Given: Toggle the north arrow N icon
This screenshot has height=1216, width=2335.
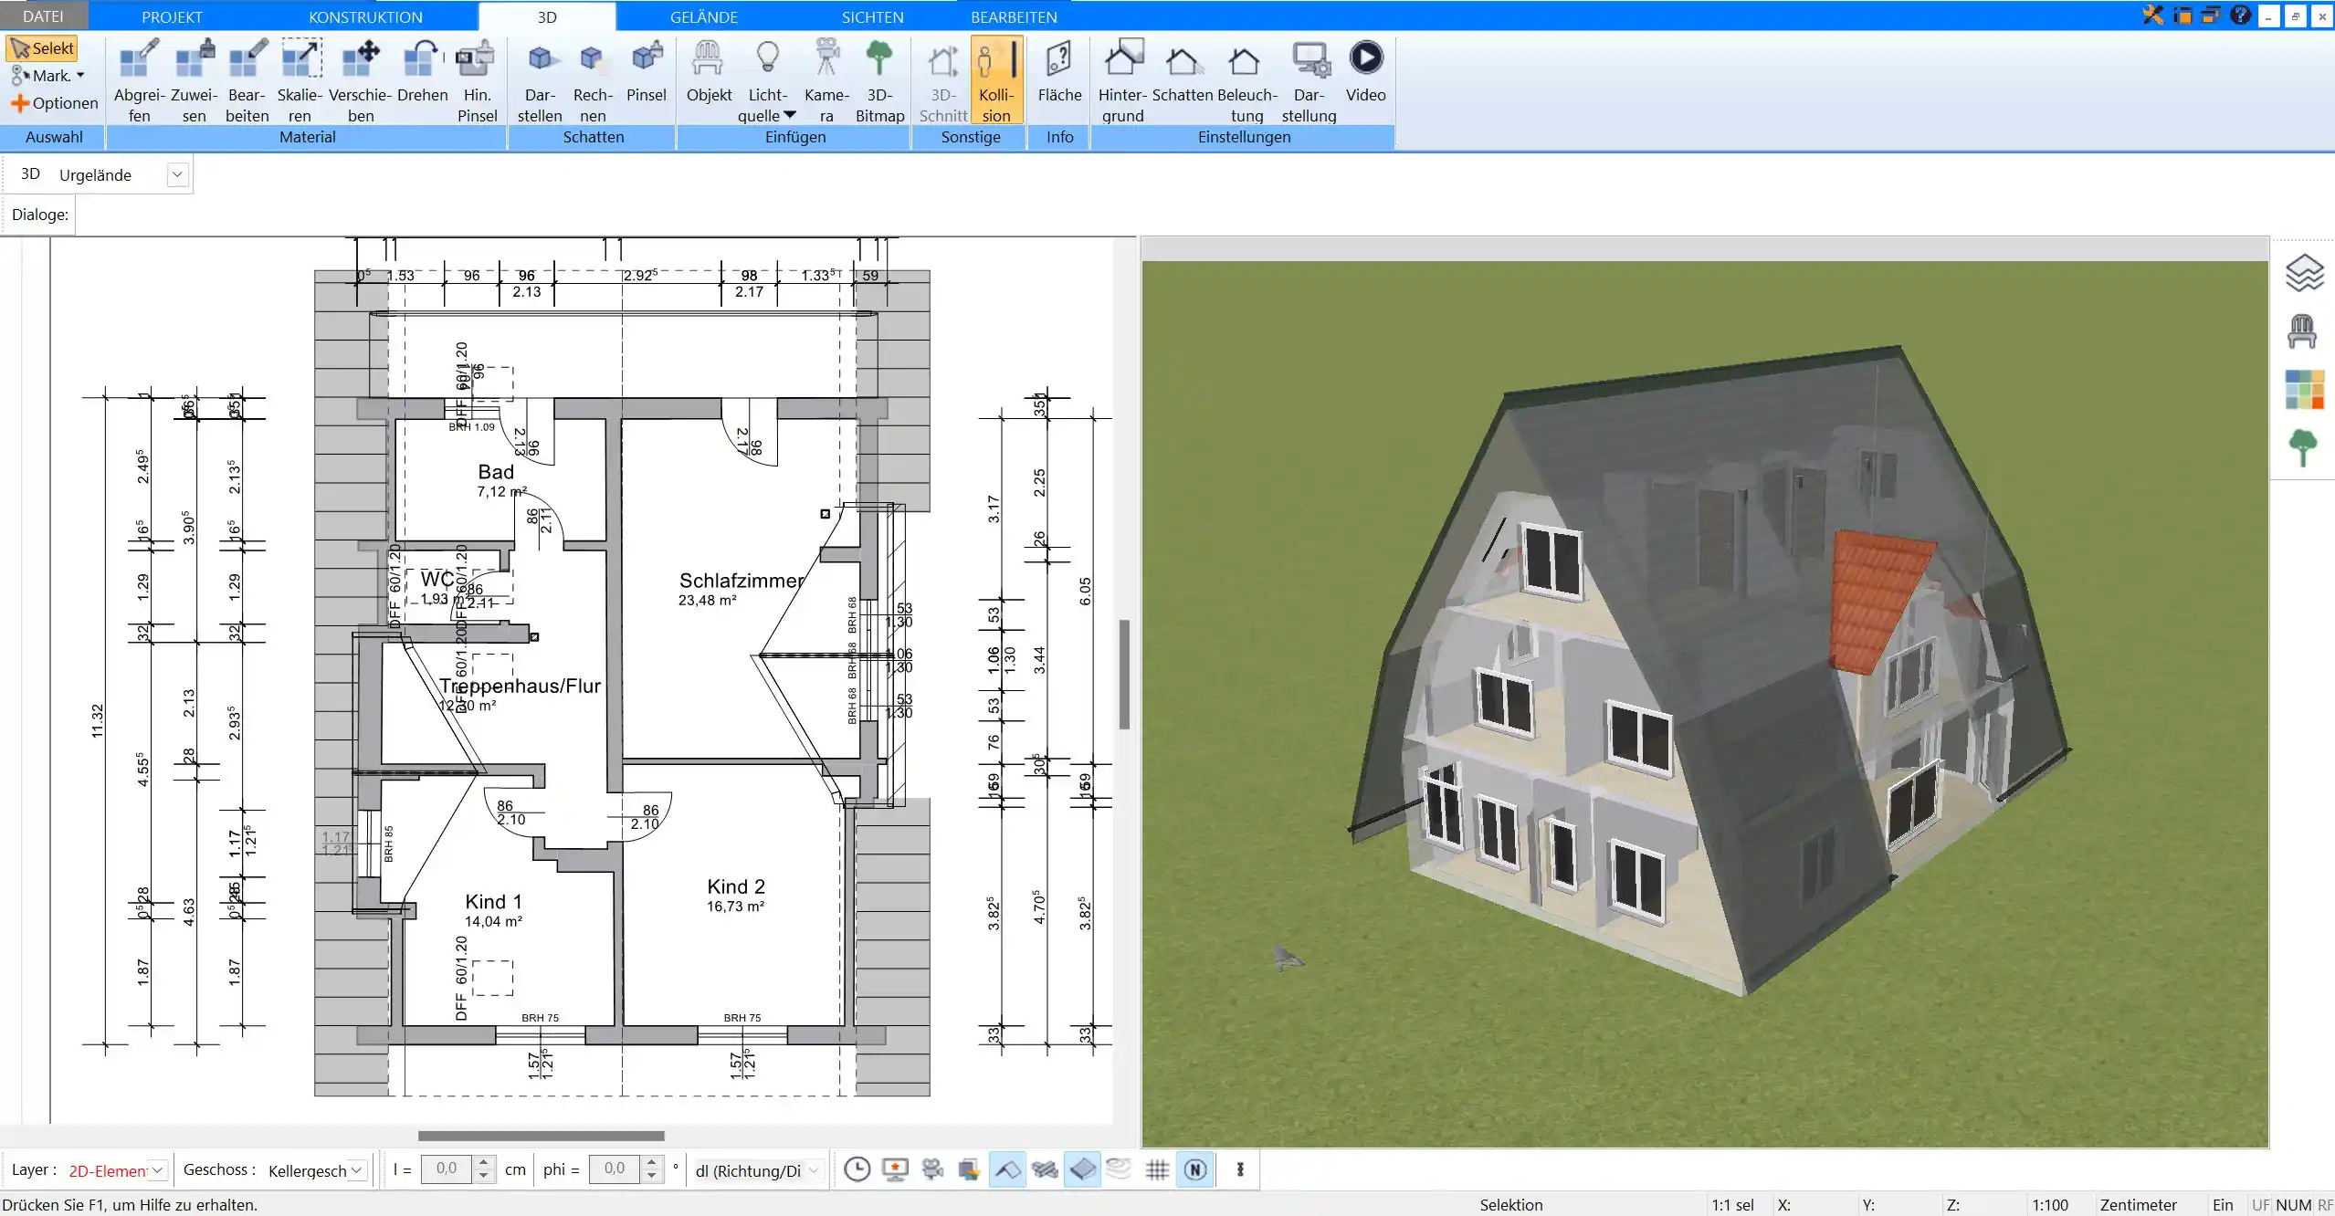Looking at the screenshot, I should 1195,1169.
